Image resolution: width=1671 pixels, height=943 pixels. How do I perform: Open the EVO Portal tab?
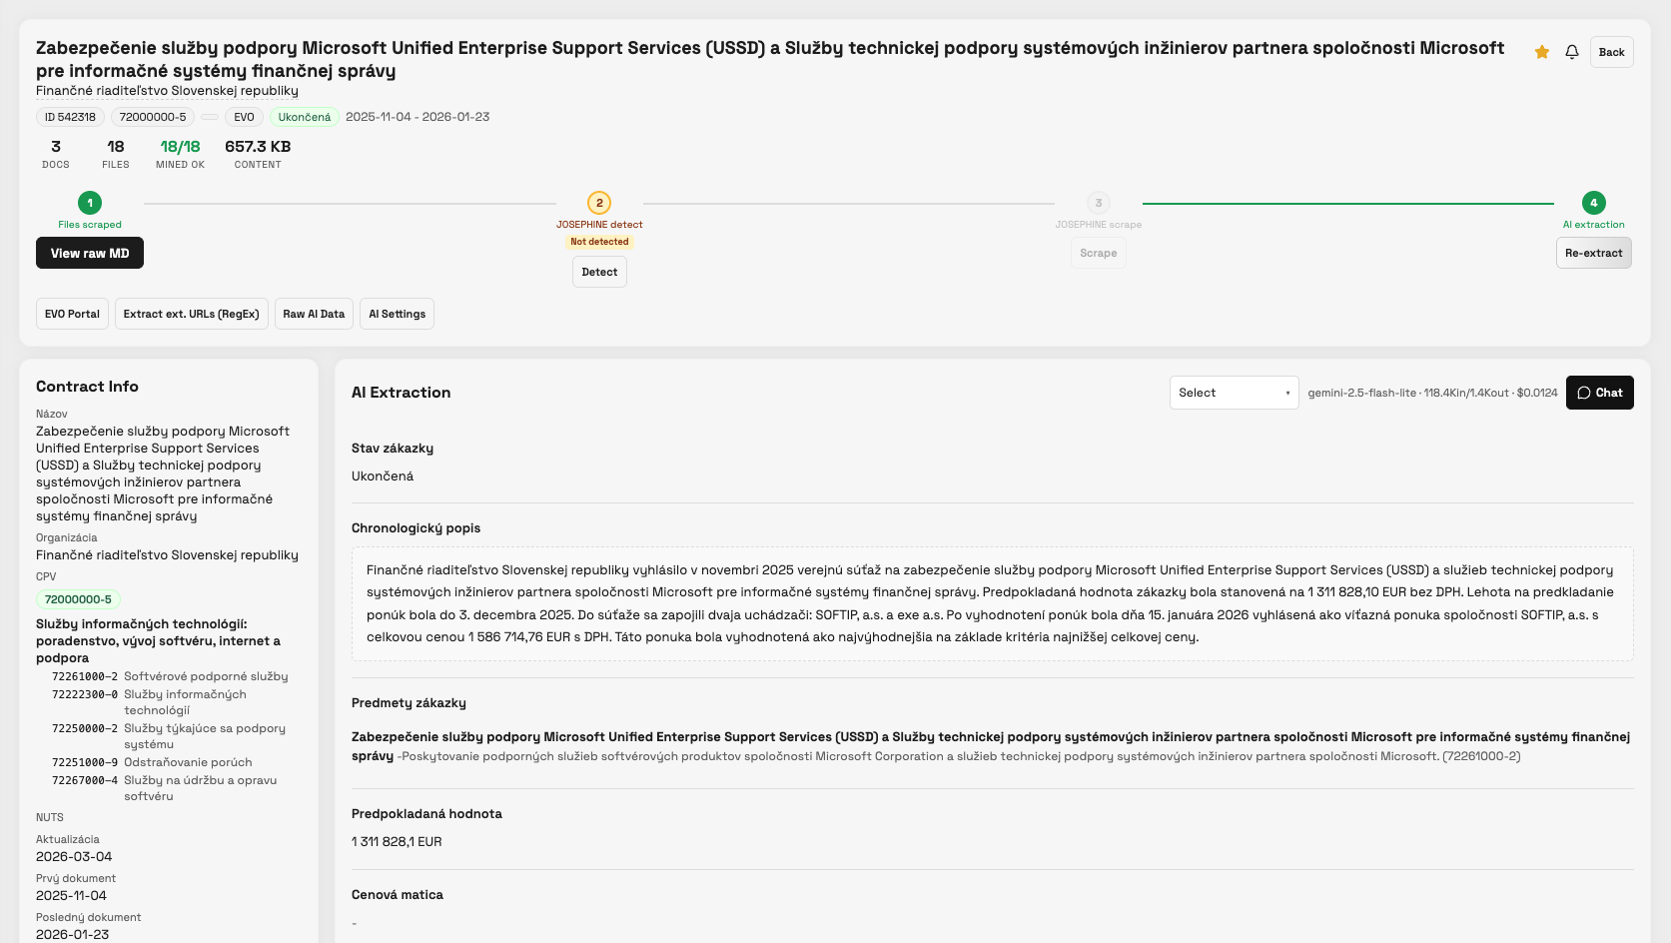click(x=71, y=313)
